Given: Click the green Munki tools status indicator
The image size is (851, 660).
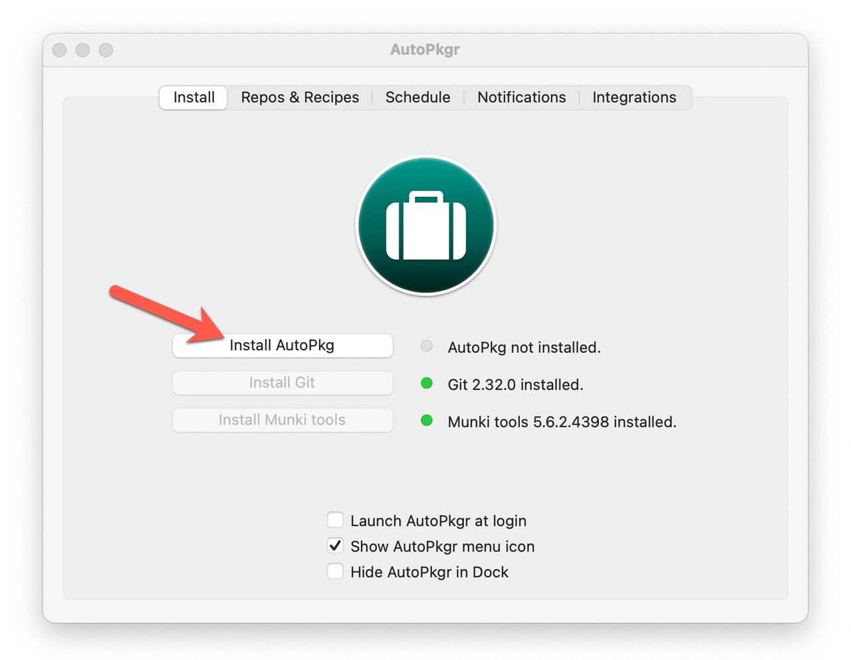Looking at the screenshot, I should (x=427, y=420).
